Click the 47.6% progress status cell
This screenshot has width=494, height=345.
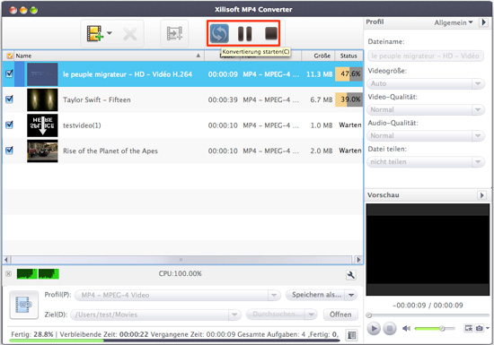[x=348, y=73]
